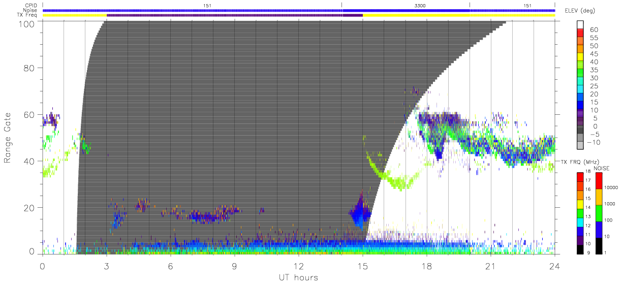624x288 pixels.
Task: Click the 12 label on UT hours axis
Action: click(299, 267)
